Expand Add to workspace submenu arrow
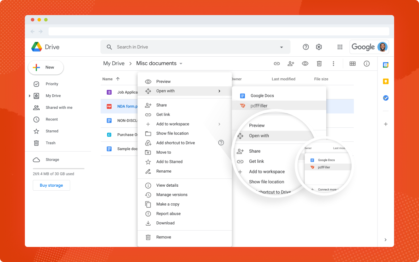The image size is (419, 262). (219, 124)
